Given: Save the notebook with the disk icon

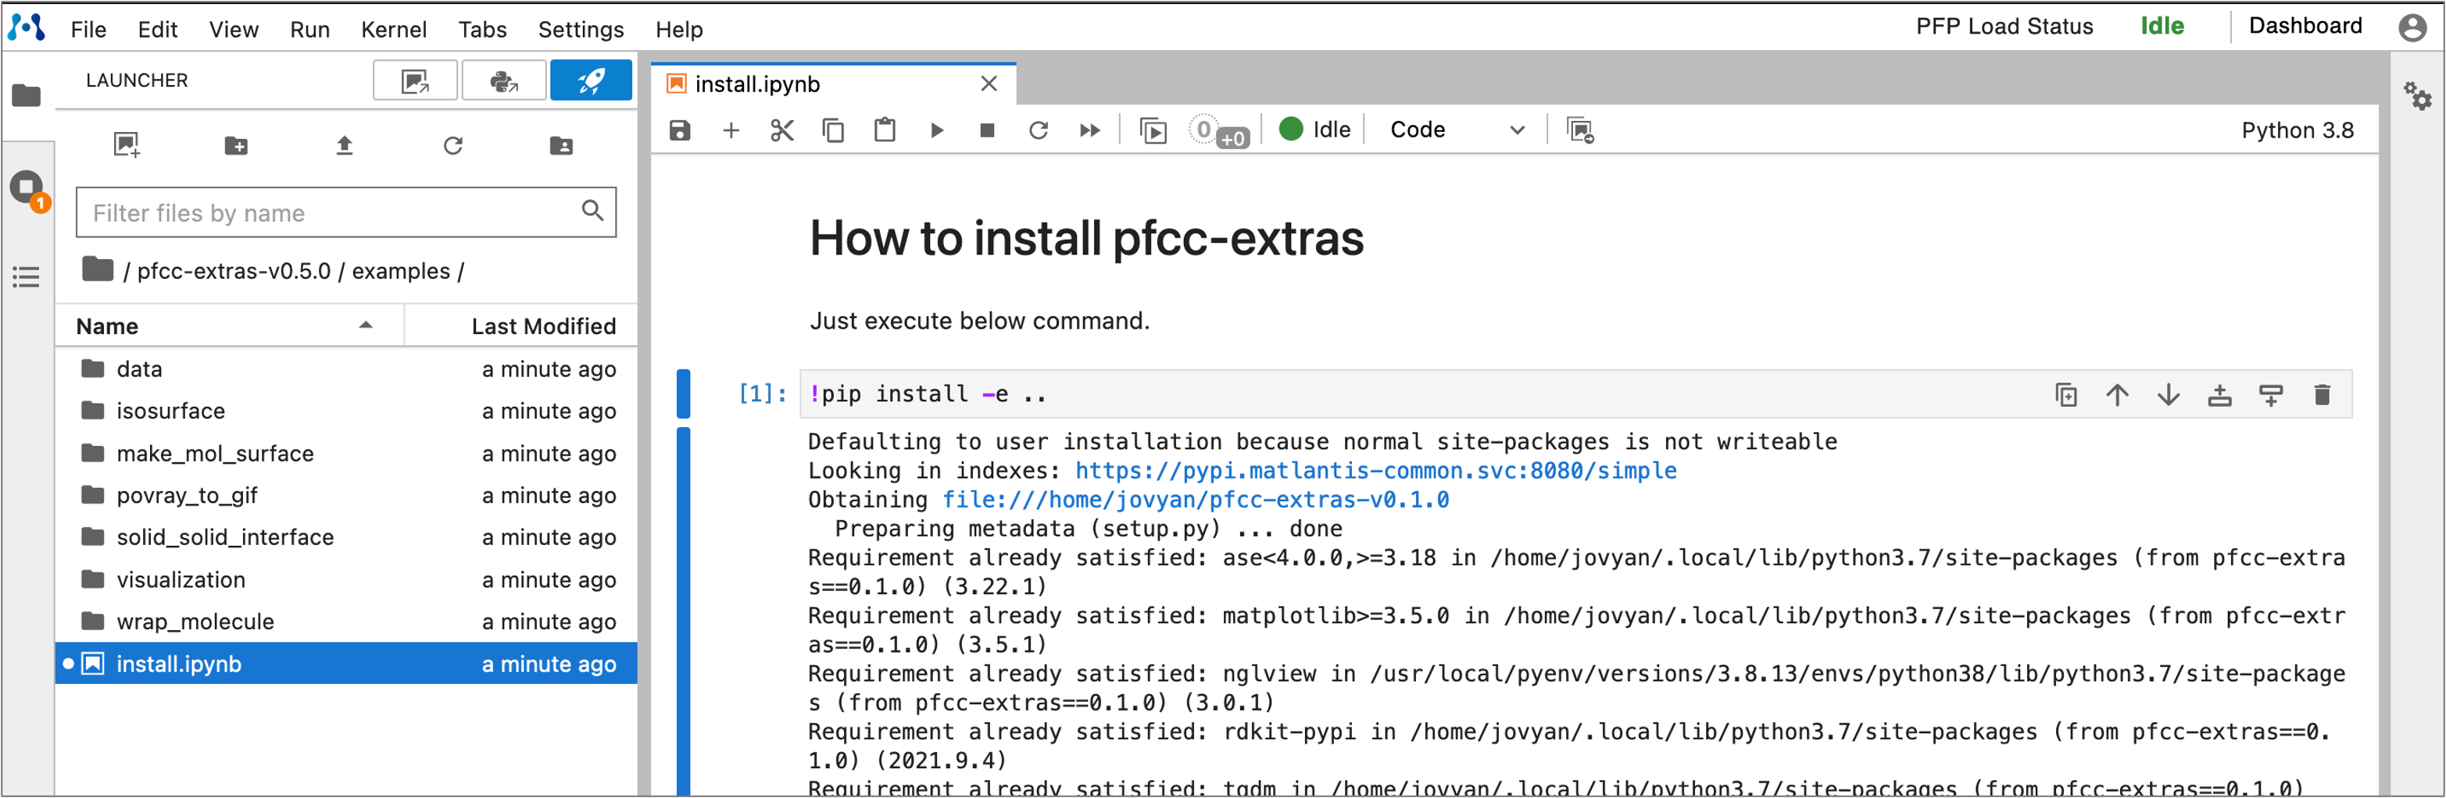Looking at the screenshot, I should 680,130.
